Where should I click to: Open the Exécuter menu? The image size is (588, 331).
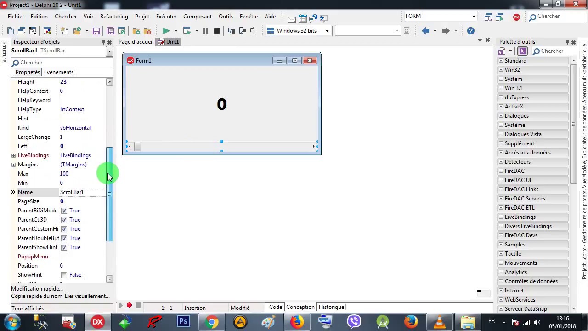(x=166, y=17)
